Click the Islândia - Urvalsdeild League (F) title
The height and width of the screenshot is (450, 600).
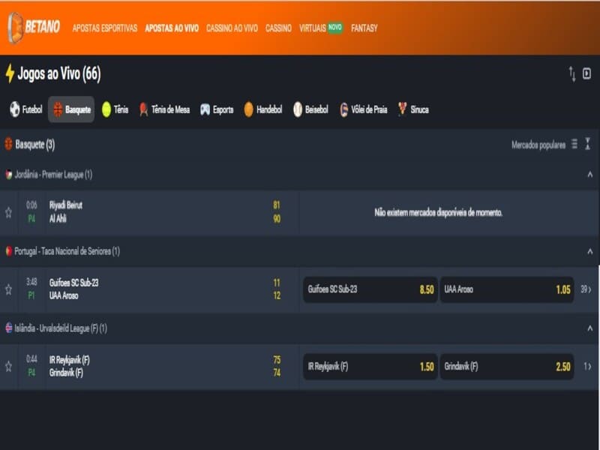tap(61, 328)
